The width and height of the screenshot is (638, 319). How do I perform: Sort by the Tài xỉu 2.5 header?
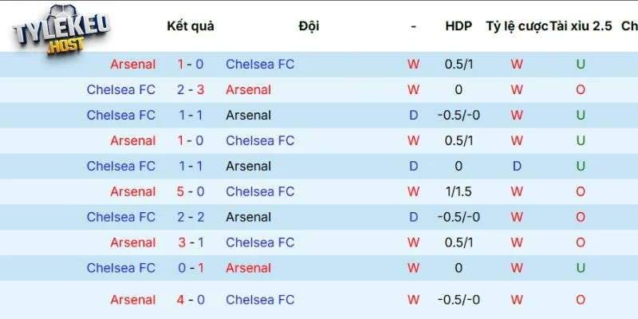click(x=581, y=26)
